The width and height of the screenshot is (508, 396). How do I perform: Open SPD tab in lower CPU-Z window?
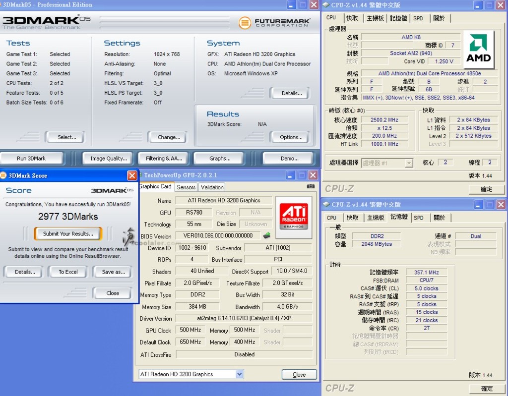click(418, 218)
